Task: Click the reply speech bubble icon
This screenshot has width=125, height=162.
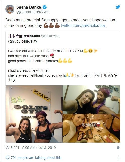Action: (x=8, y=158)
